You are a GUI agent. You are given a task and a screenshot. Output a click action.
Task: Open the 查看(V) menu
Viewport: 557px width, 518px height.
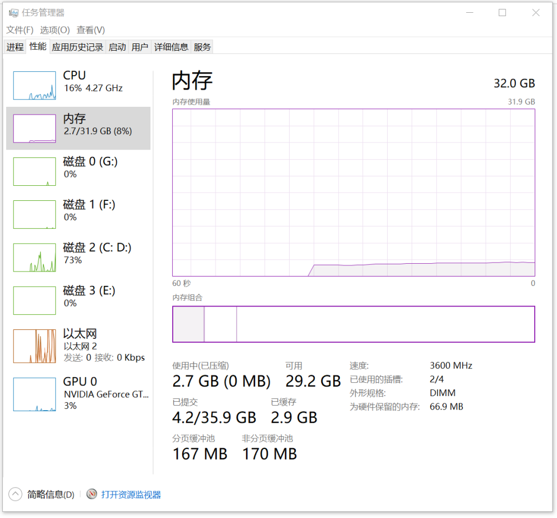pyautogui.click(x=91, y=30)
